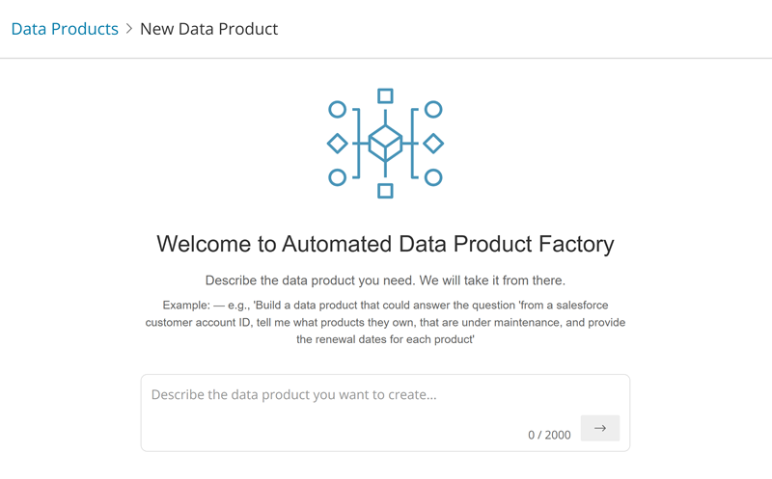Select the New Data Product breadcrumb
772x479 pixels.
click(208, 29)
